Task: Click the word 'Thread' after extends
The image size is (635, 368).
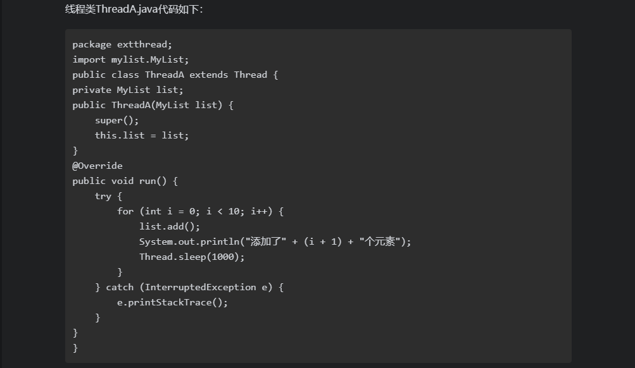Action: coord(251,75)
